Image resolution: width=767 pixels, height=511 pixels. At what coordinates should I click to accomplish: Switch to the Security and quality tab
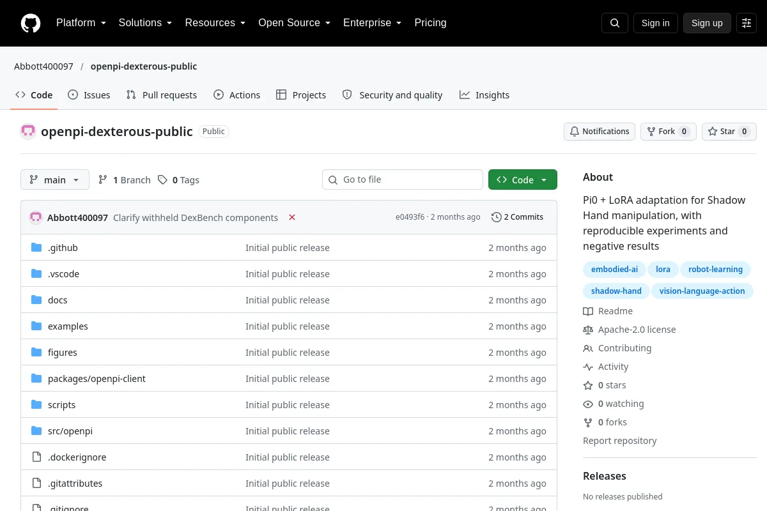tap(392, 95)
